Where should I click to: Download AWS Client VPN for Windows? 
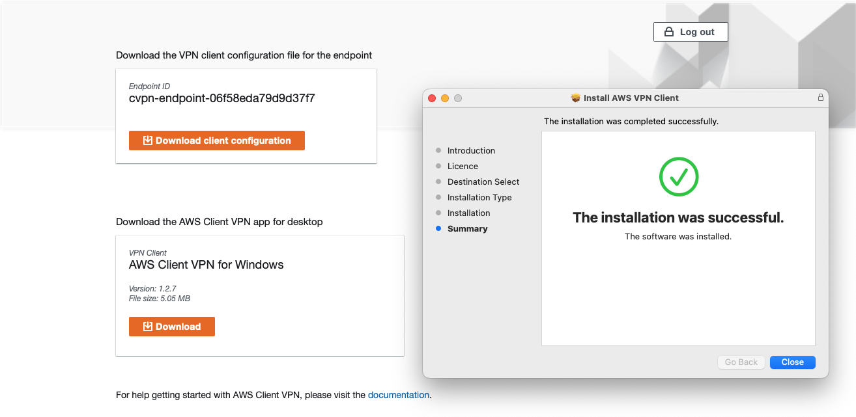172,327
